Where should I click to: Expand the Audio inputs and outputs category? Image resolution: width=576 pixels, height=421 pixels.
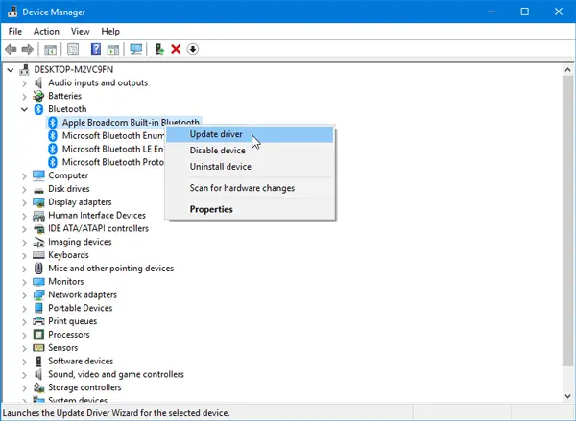[x=24, y=83]
